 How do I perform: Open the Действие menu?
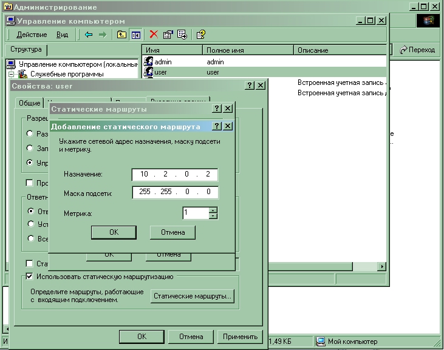click(32, 35)
